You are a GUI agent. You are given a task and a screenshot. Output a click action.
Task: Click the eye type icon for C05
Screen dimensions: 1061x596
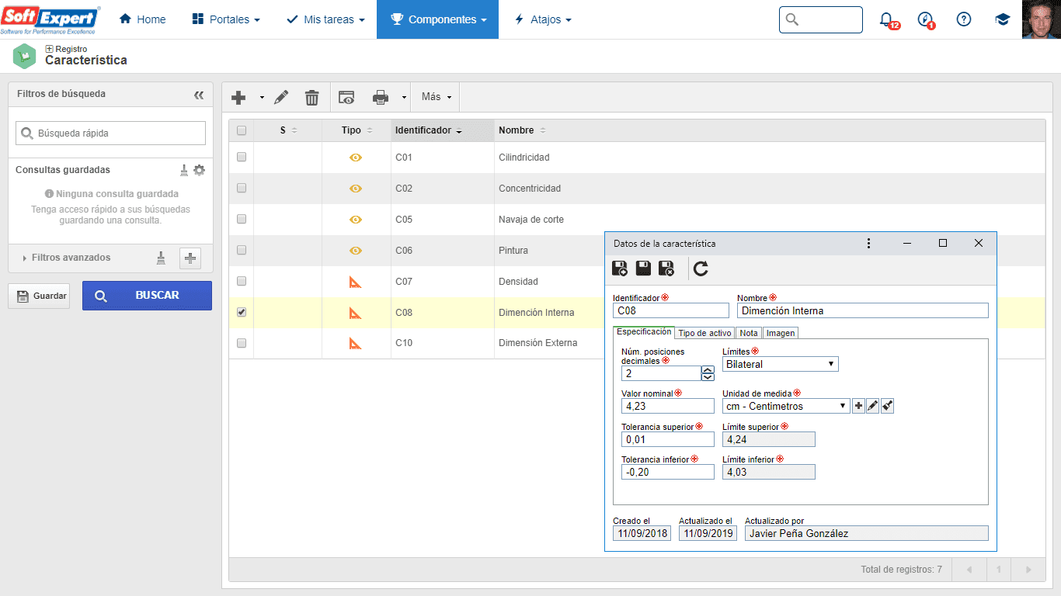click(356, 220)
